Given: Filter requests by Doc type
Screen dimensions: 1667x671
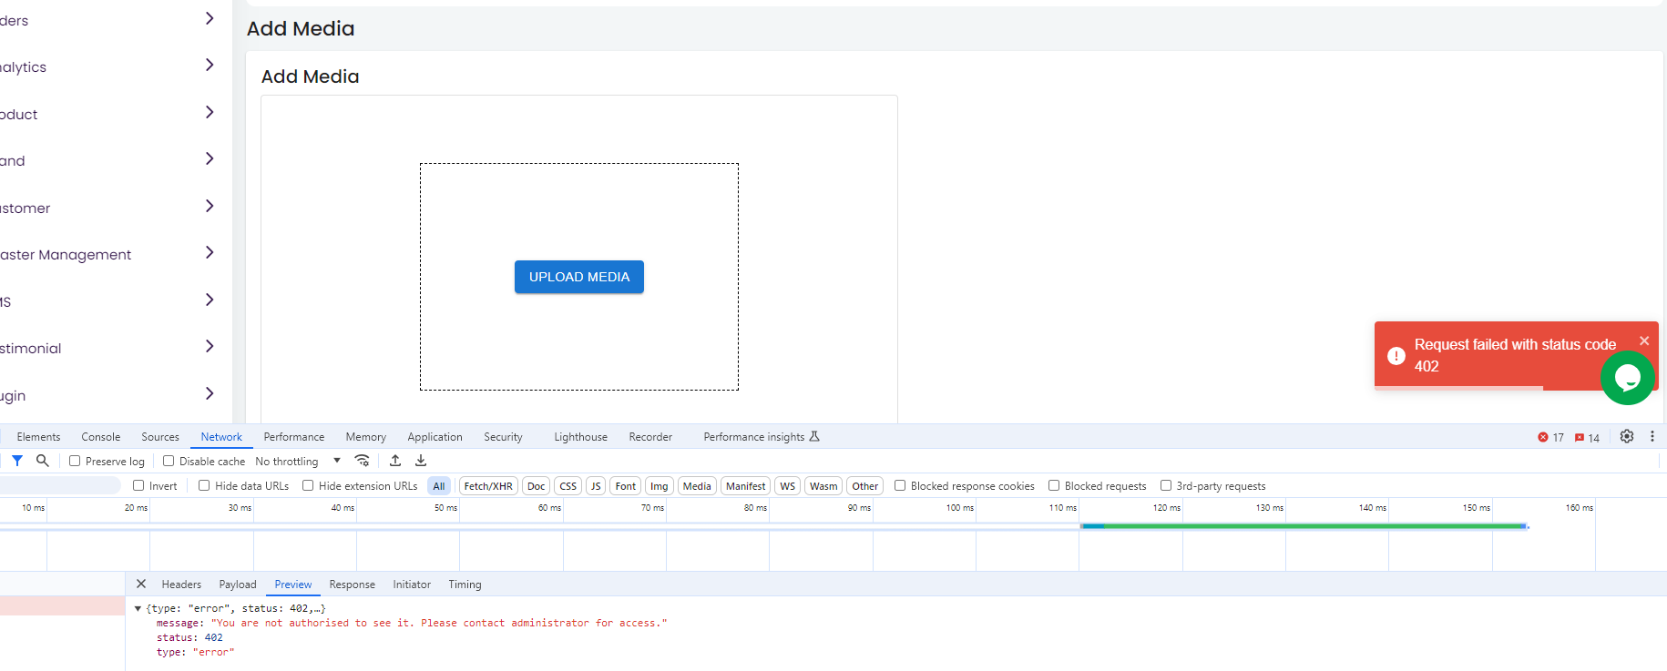Looking at the screenshot, I should 536,486.
